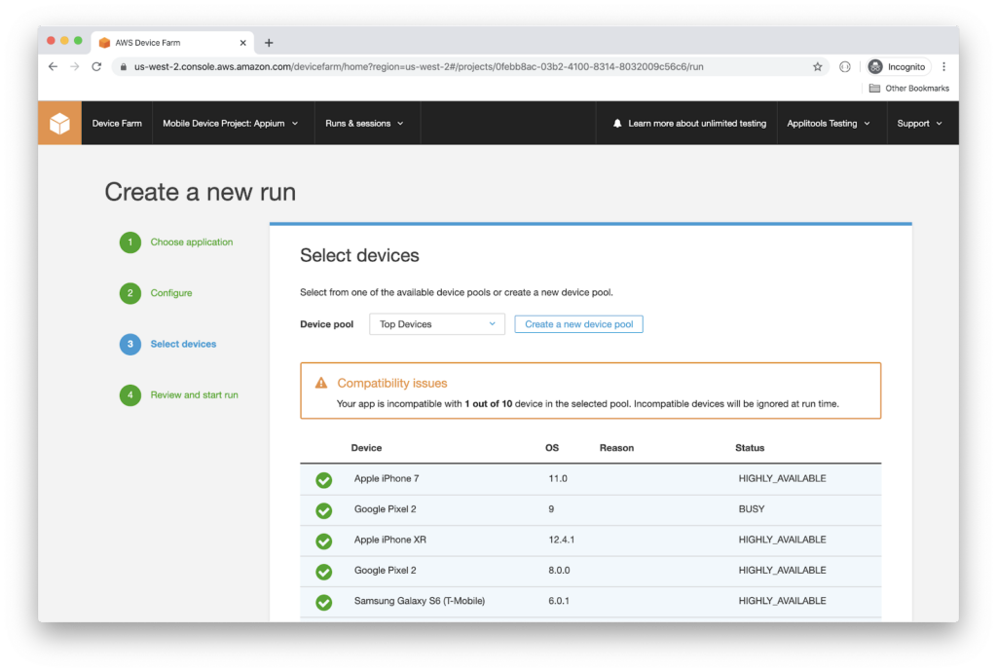
Task: Expand Mobile Device Project: Appium dropdown
Action: pos(231,124)
